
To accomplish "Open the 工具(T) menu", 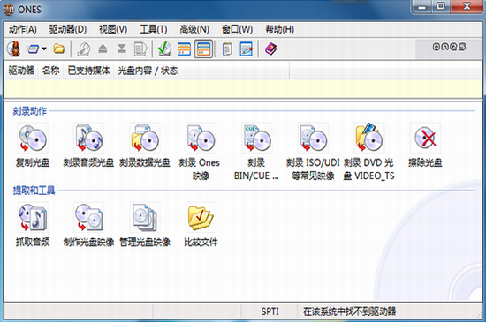I will click(x=154, y=29).
